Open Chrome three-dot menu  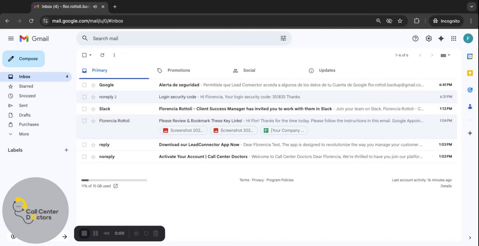(x=471, y=21)
